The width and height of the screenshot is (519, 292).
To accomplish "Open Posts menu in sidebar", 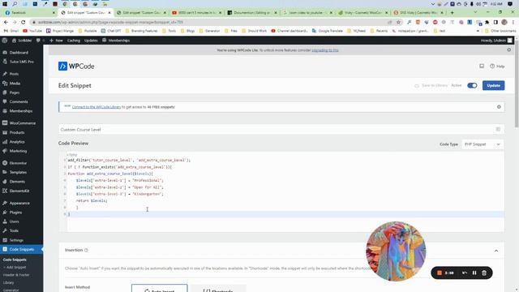I will (14, 74).
